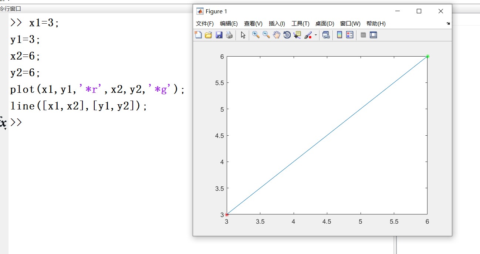Insert a legend via toolbar icon
Image resolution: width=480 pixels, height=254 pixels.
click(350, 35)
